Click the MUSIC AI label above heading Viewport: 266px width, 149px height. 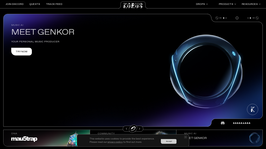click(17, 25)
